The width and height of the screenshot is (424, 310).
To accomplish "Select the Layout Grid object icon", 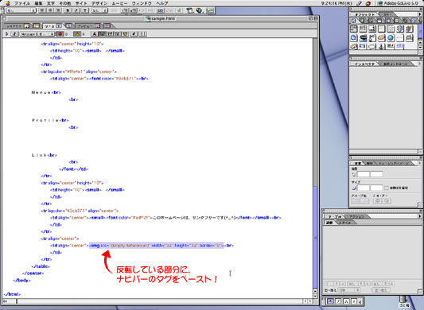I will (354, 29).
